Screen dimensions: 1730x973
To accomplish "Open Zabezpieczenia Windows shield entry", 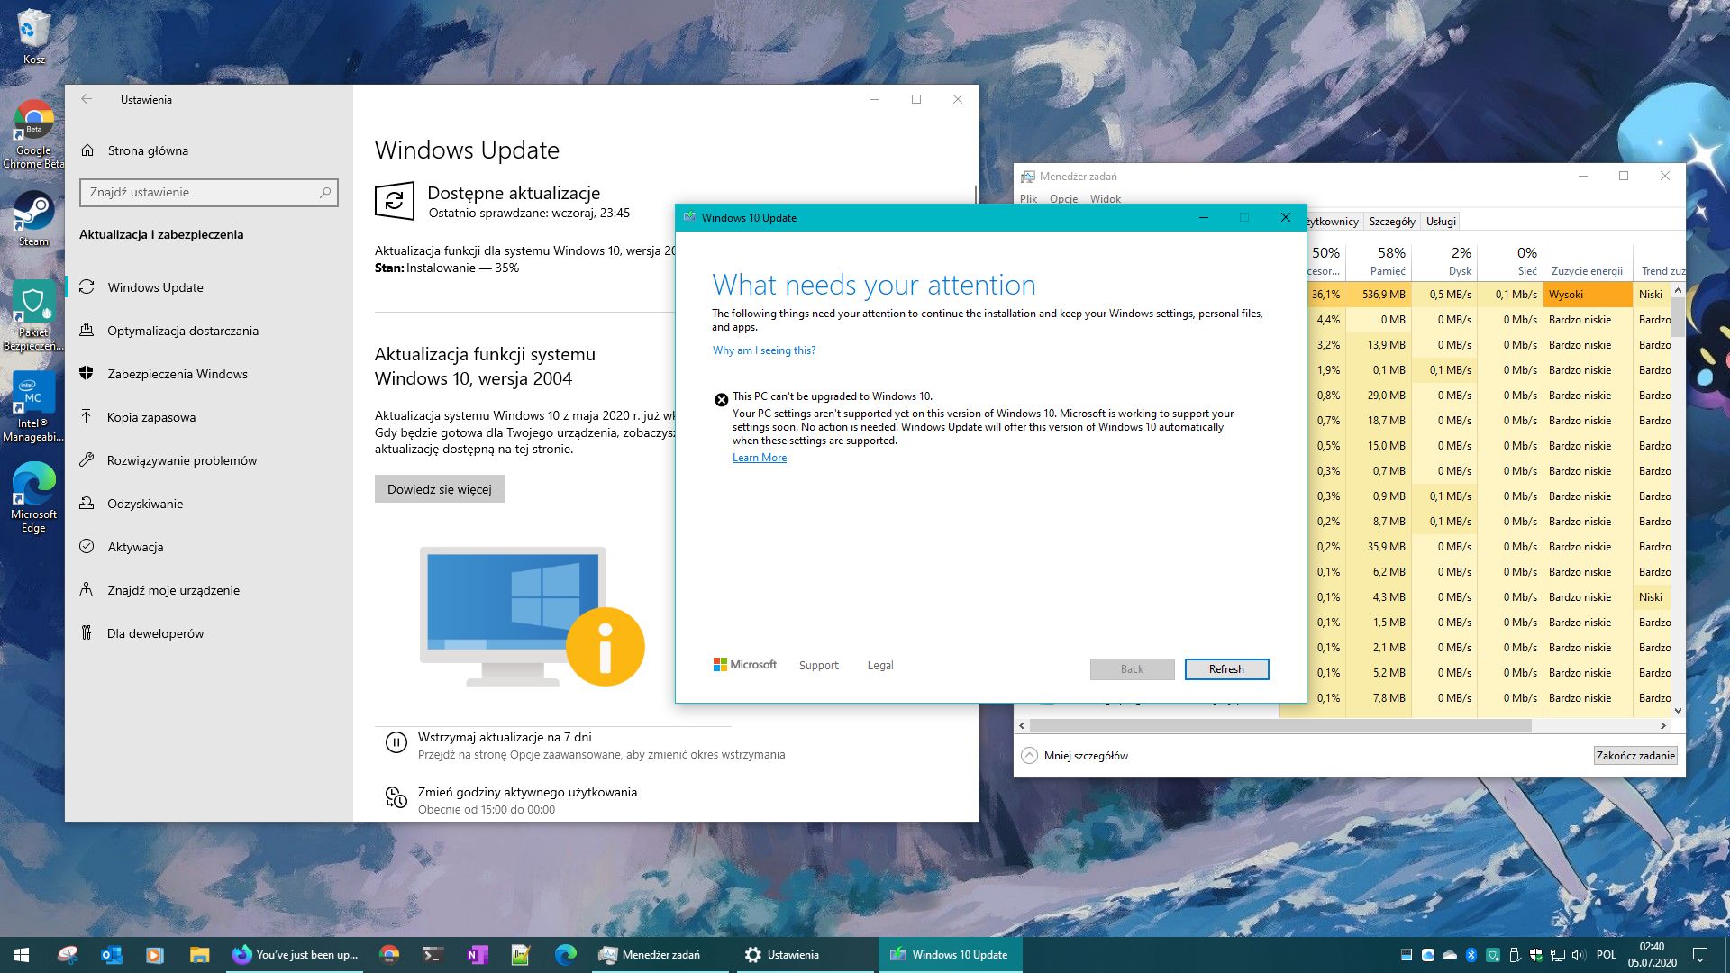I will pos(177,374).
